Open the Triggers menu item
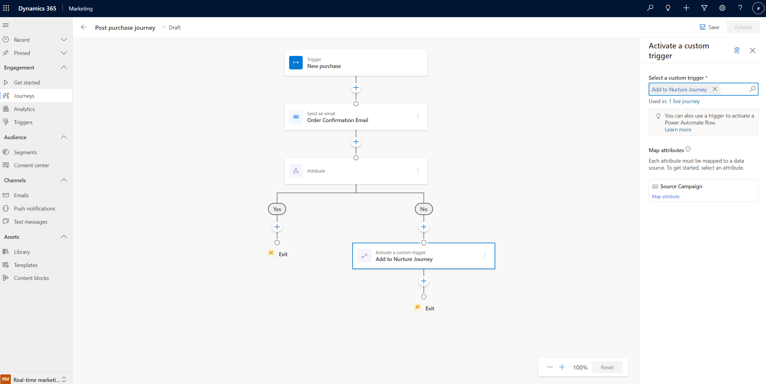The height and width of the screenshot is (384, 766). tap(23, 122)
